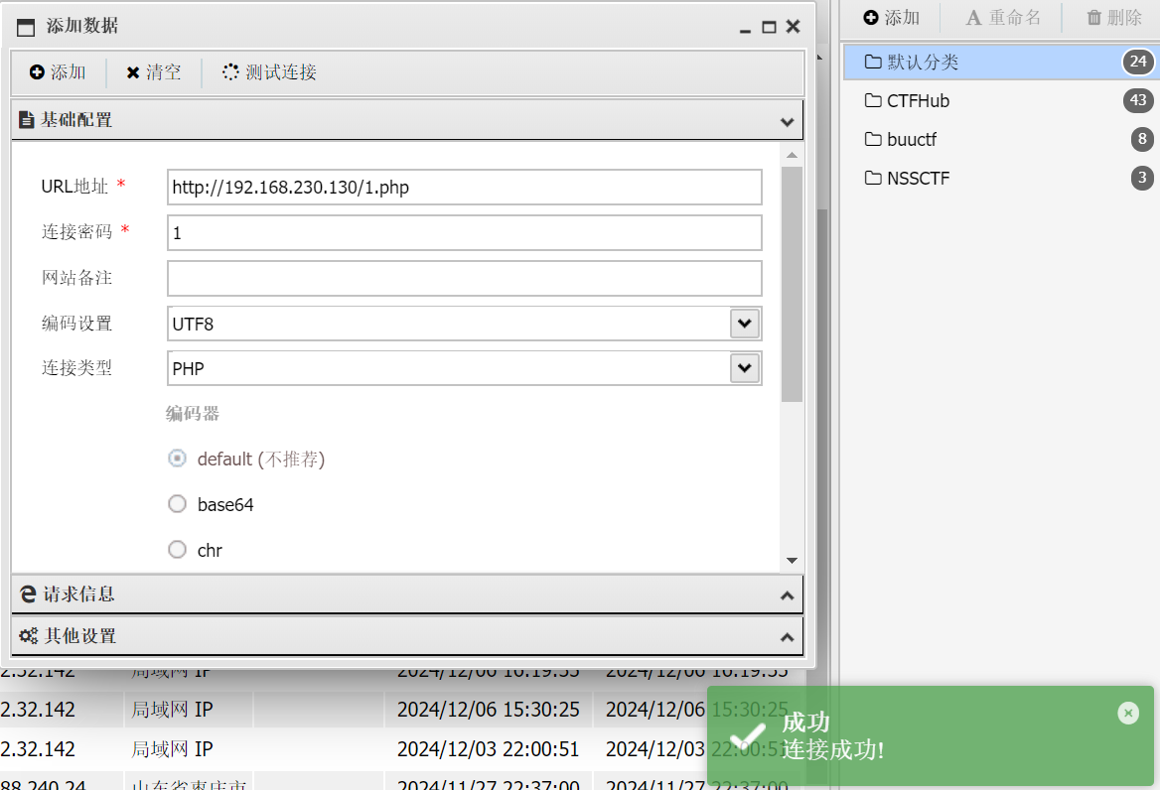
Task: Select the chr encoder radio button
Action: 177,550
